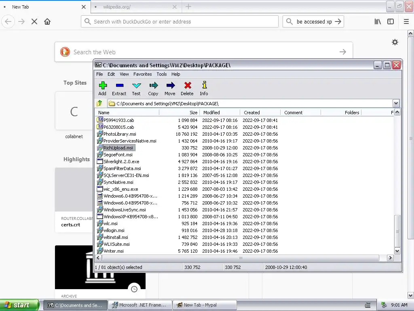The width and height of the screenshot is (414, 311).
Task: Go up one folder level in 7-Zip
Action: point(100,103)
